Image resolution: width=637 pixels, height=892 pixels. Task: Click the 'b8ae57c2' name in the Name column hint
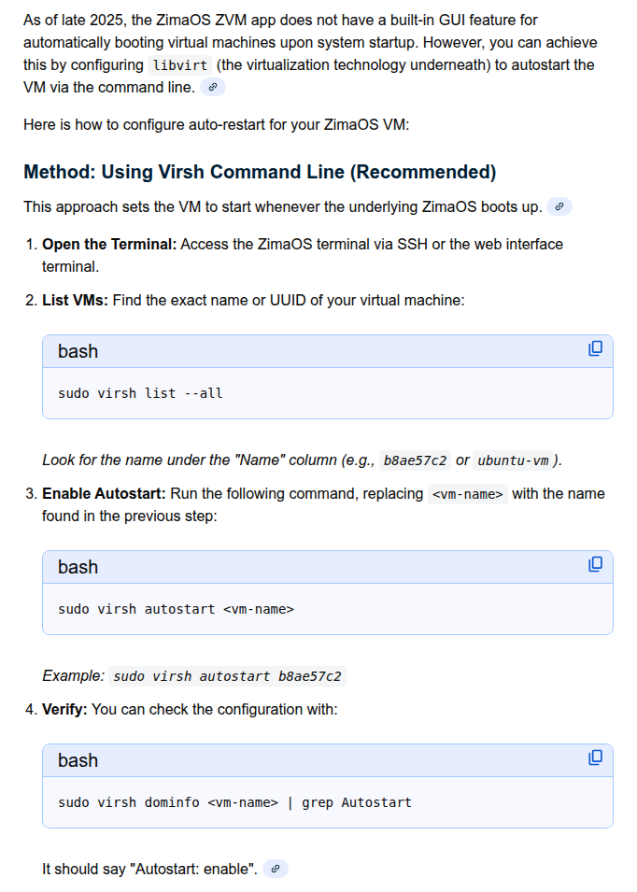pos(415,460)
